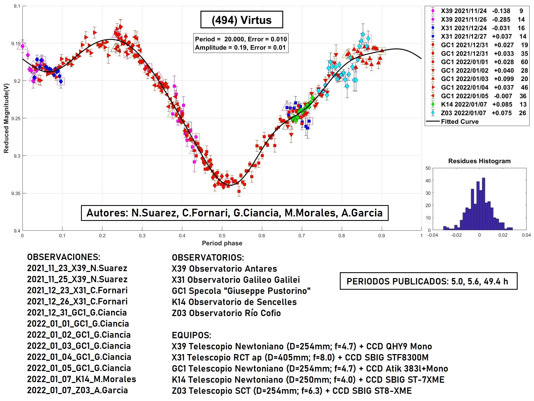534x401 pixels.
Task: Click observation 2021_12_31_GC1_G.Ciancia
Action: point(77,312)
